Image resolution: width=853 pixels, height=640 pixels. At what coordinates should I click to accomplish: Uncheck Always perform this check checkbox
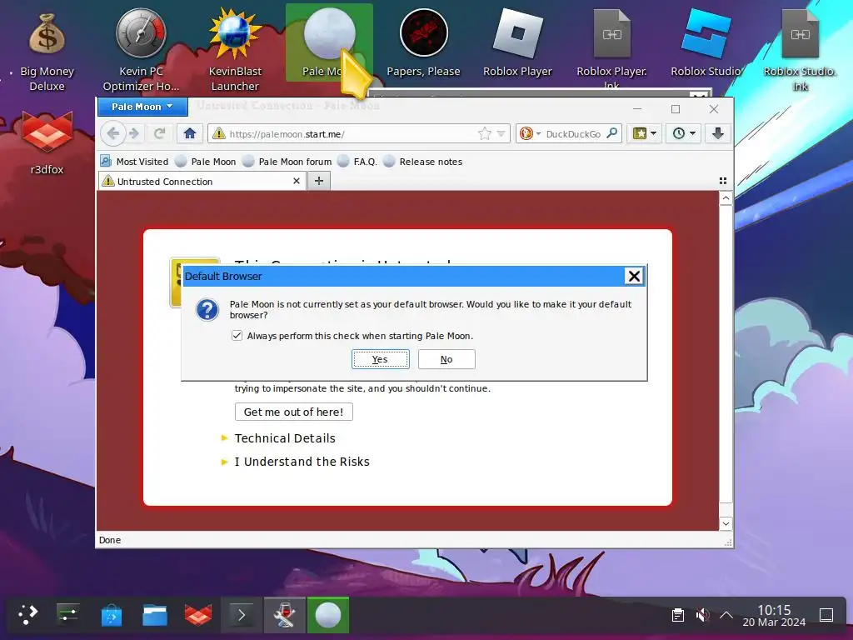point(237,335)
